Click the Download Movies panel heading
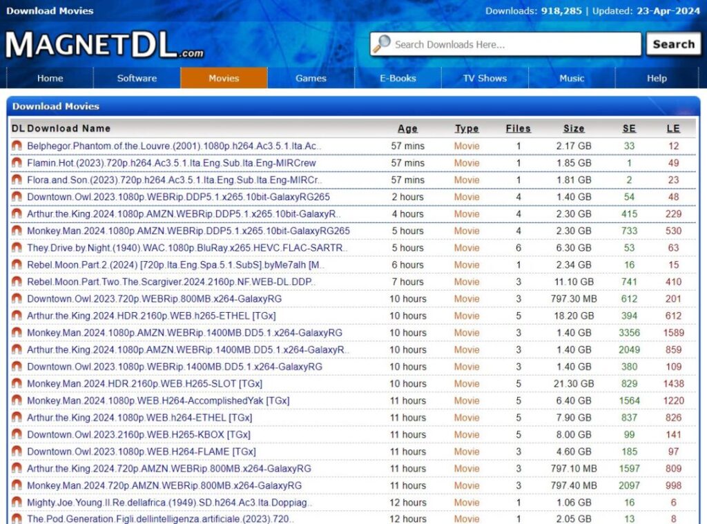Screen dimensions: 707x524 point(56,106)
